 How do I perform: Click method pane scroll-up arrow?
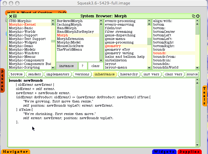pyautogui.click(x=197, y=24)
